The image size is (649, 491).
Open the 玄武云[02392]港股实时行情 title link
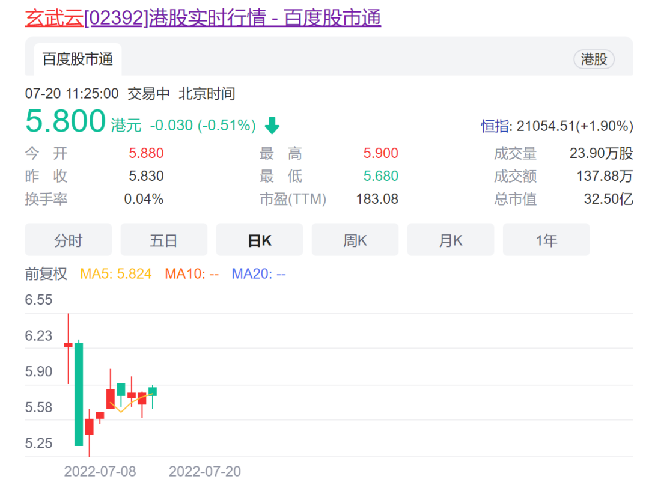tap(203, 18)
